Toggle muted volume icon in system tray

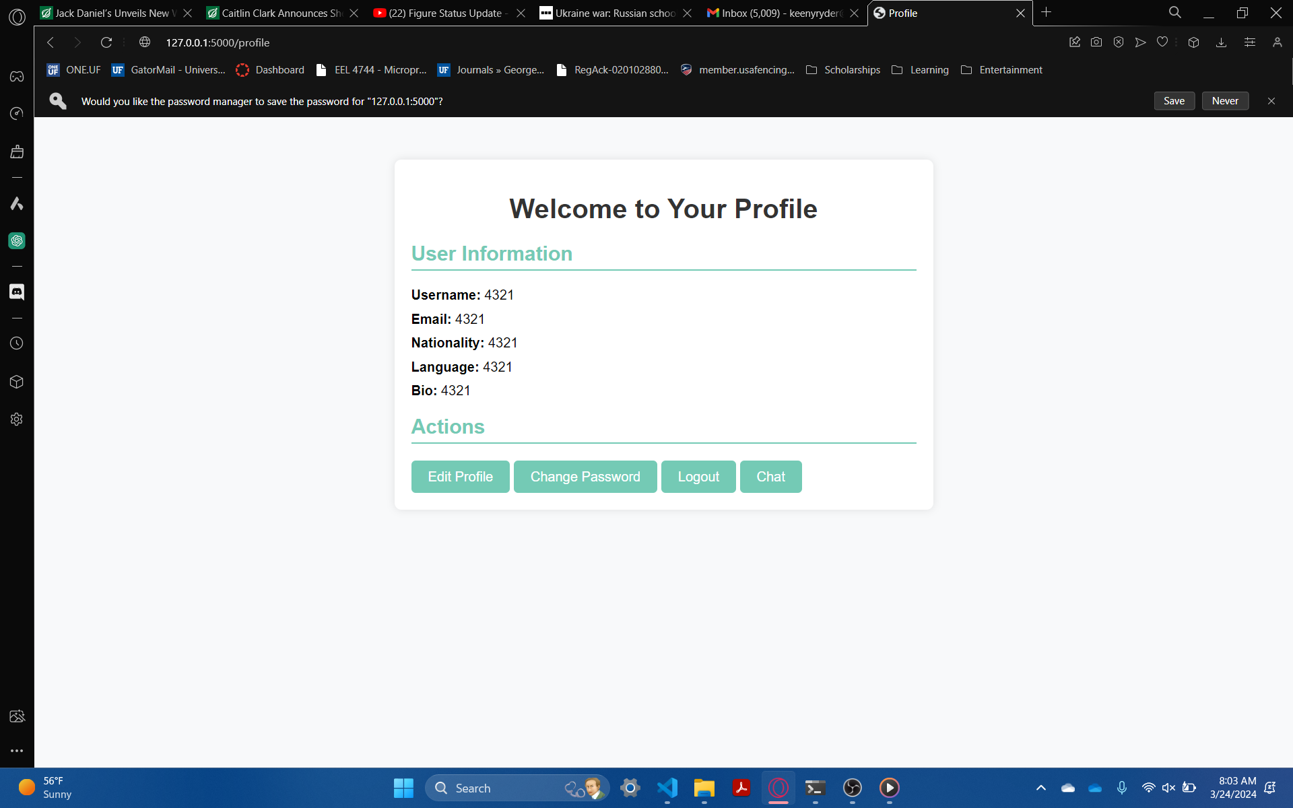1168,788
